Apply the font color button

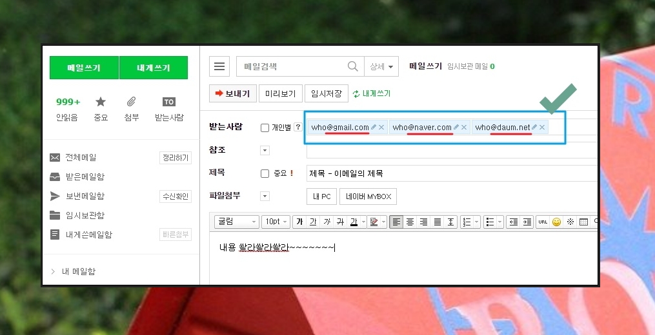[x=354, y=222]
